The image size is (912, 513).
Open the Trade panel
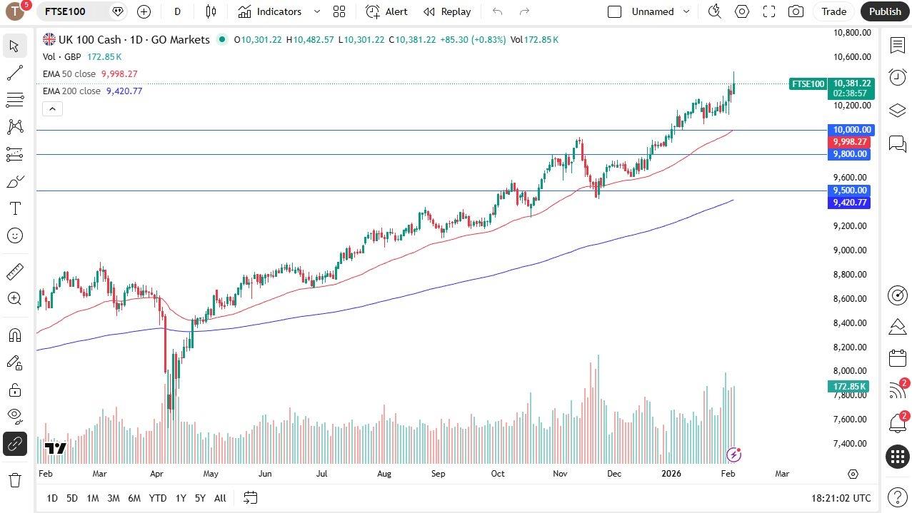tap(833, 11)
